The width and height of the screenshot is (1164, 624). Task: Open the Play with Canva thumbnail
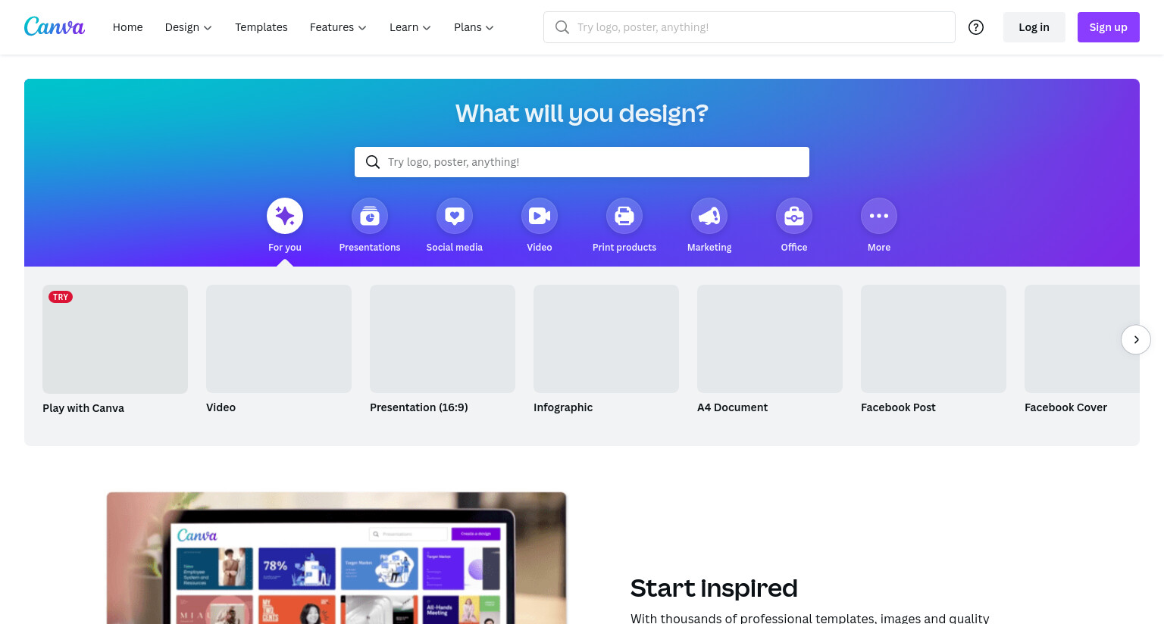point(115,339)
